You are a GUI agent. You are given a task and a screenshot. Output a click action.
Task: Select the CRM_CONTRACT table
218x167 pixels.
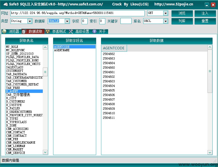click(x=24, y=136)
